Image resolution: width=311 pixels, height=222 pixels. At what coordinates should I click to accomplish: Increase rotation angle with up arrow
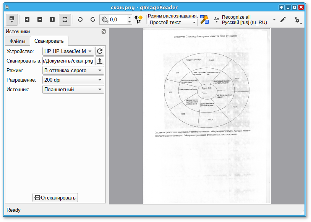tap(129, 18)
